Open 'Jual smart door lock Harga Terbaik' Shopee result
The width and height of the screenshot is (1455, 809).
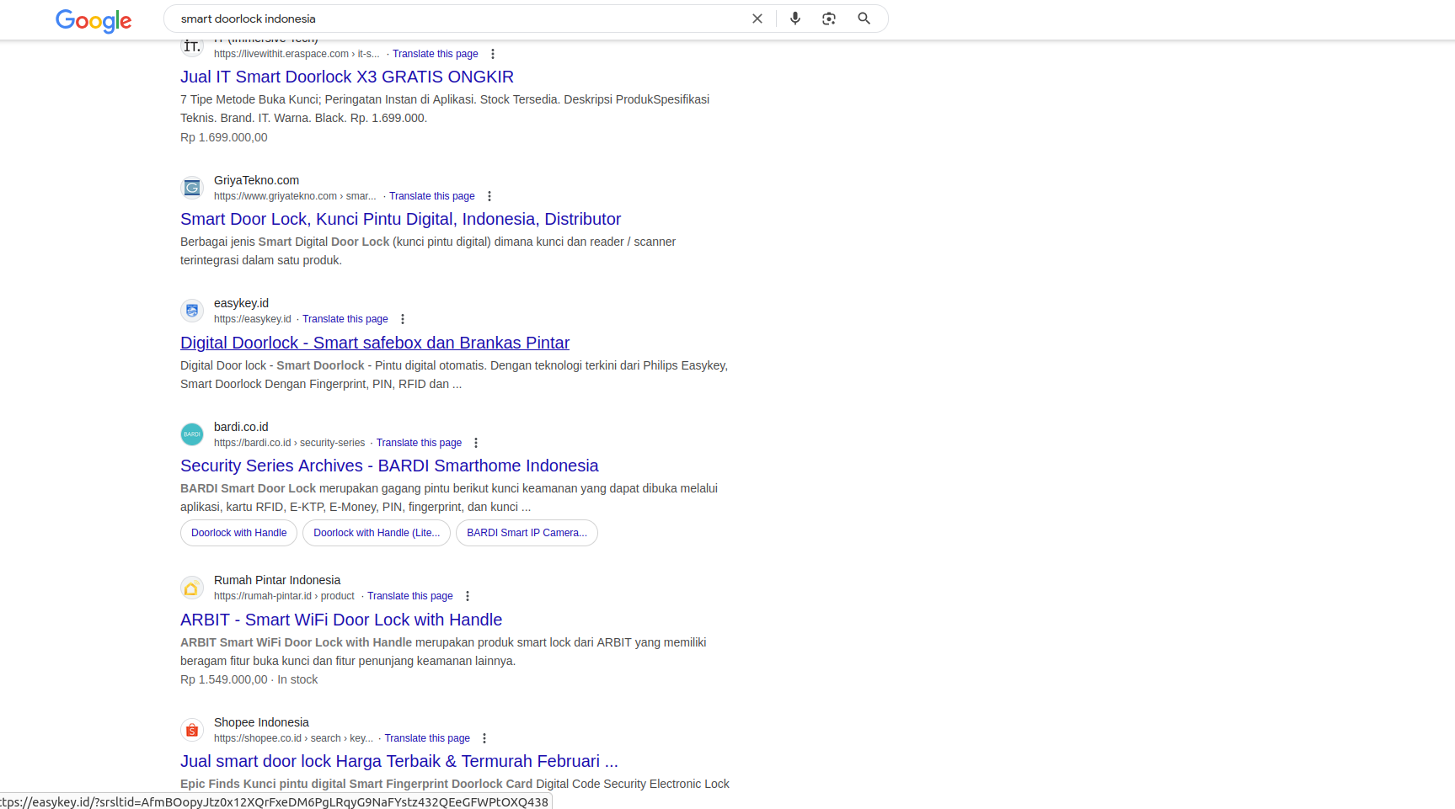coord(399,761)
